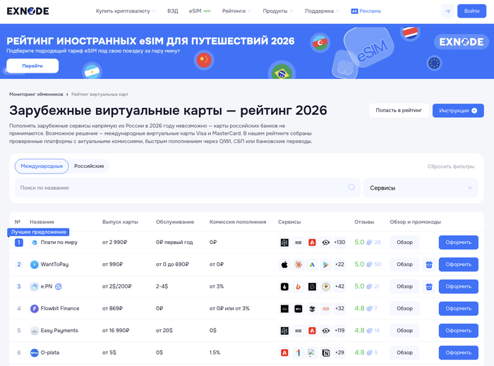The width and height of the screenshot is (494, 366).
Task: Click the Комиссия пополнения column header
Action: (x=238, y=222)
